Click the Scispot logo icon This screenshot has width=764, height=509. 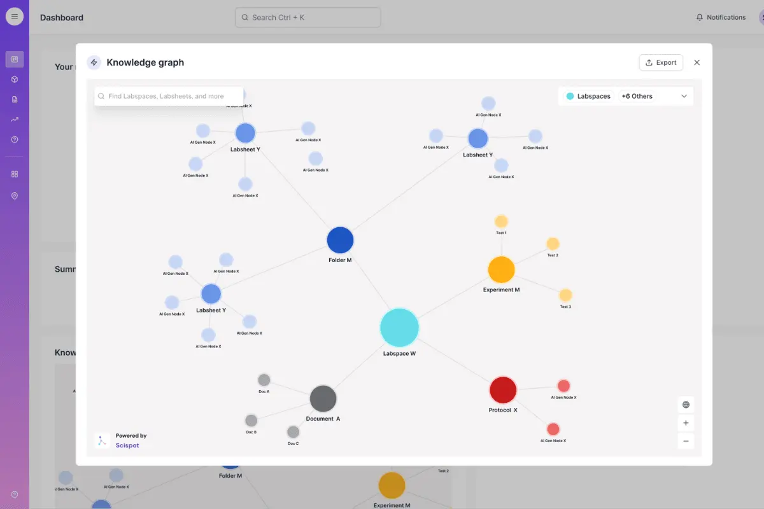click(x=102, y=440)
